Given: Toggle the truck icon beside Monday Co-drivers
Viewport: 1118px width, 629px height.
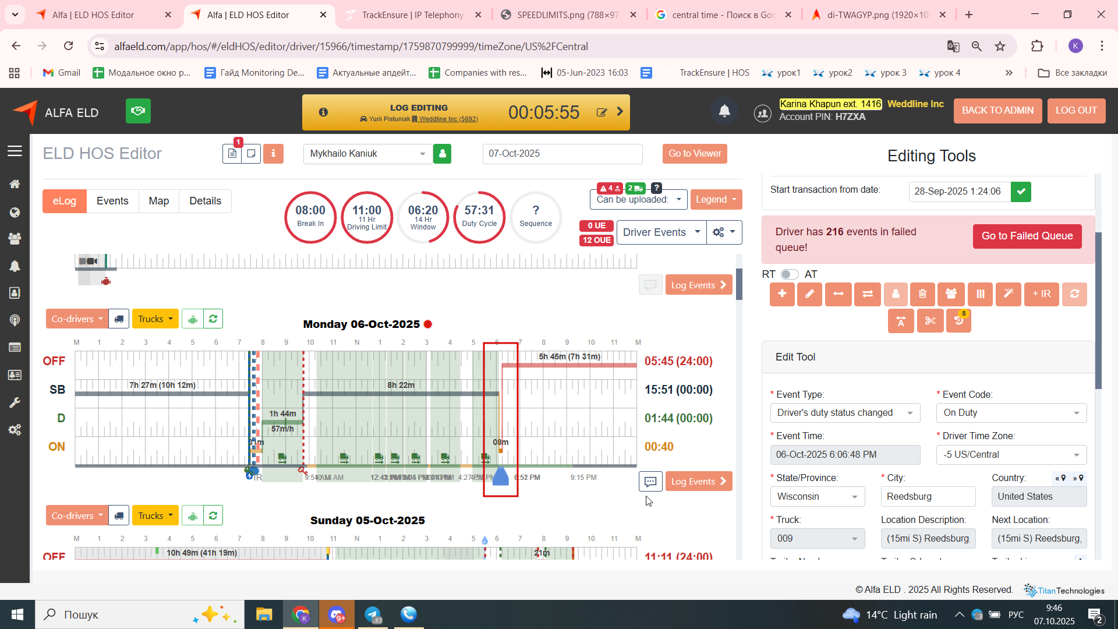Looking at the screenshot, I should [119, 319].
